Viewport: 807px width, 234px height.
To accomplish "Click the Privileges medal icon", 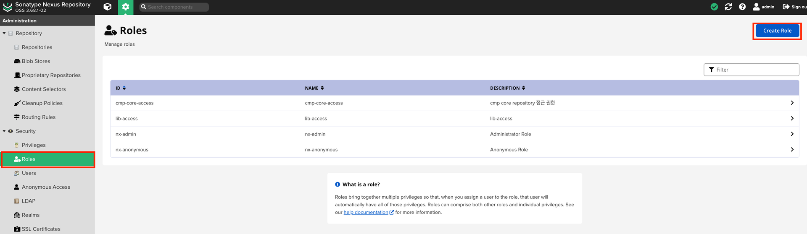I will tap(17, 145).
